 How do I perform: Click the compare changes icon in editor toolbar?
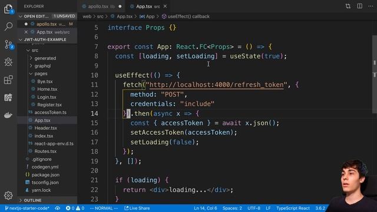[x=348, y=6]
